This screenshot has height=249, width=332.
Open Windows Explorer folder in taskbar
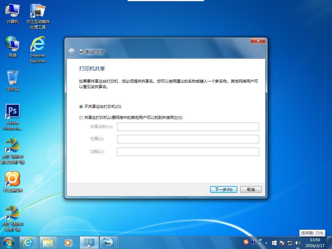pyautogui.click(x=48, y=243)
